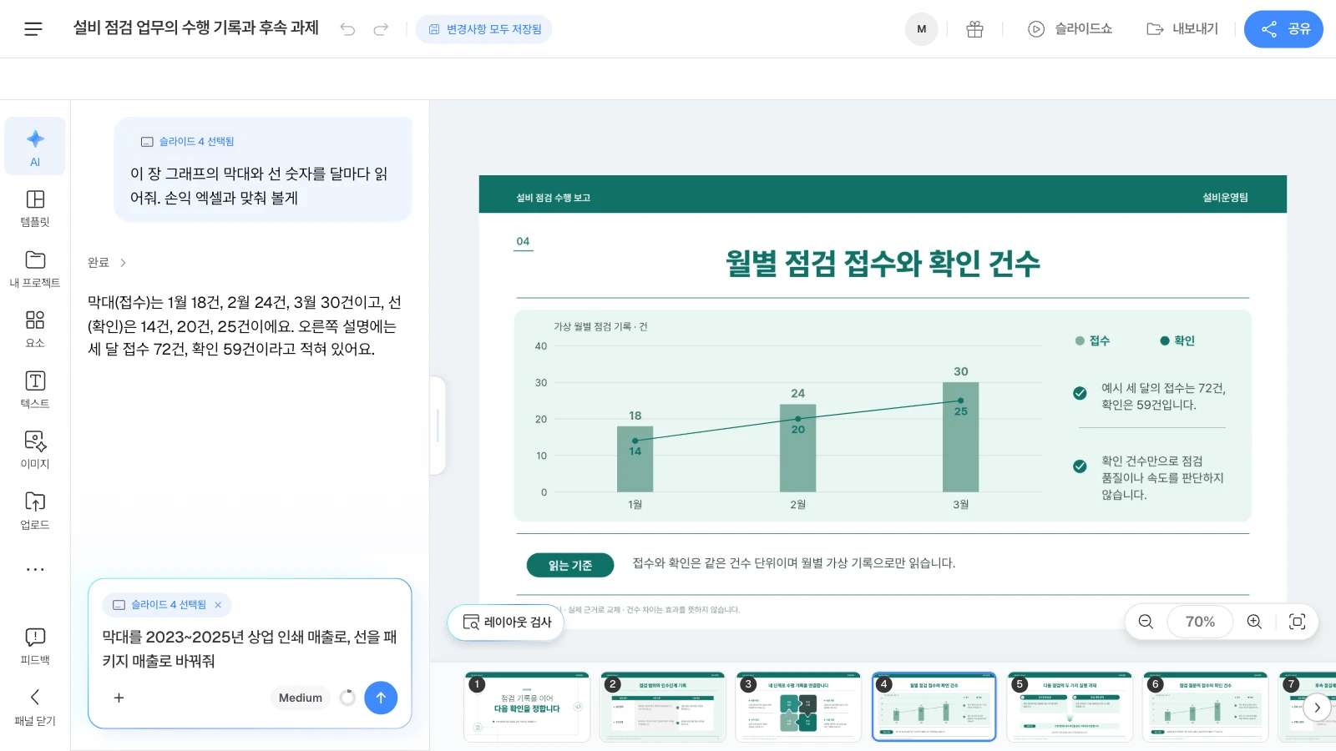
Task: Open the 템플릿 templates panel
Action: tap(35, 208)
